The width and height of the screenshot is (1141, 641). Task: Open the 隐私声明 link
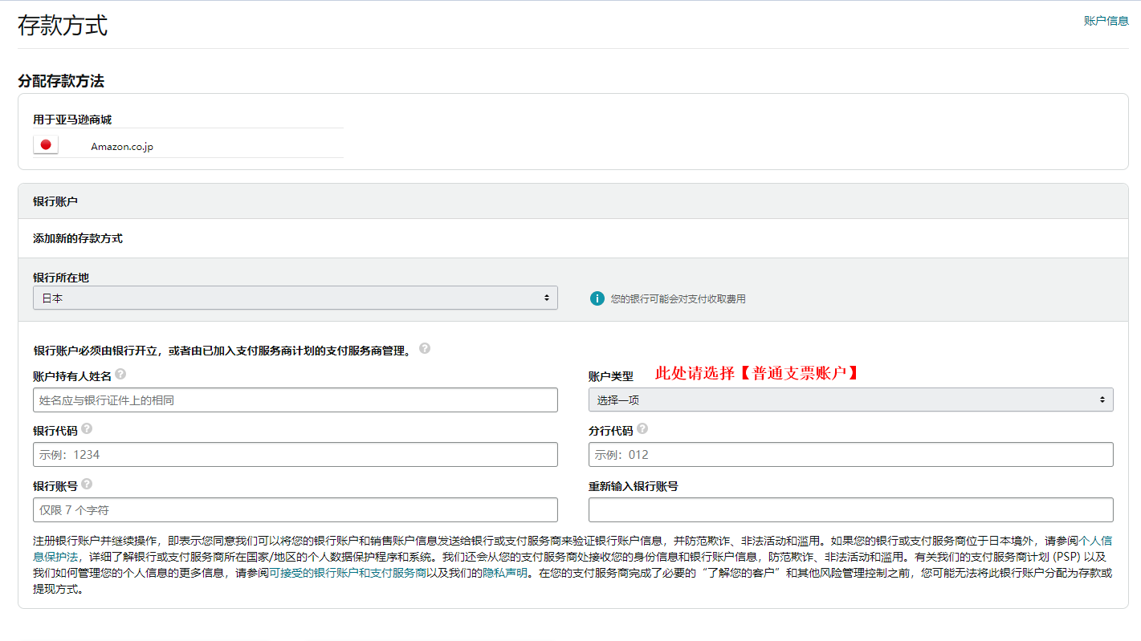[x=505, y=574]
